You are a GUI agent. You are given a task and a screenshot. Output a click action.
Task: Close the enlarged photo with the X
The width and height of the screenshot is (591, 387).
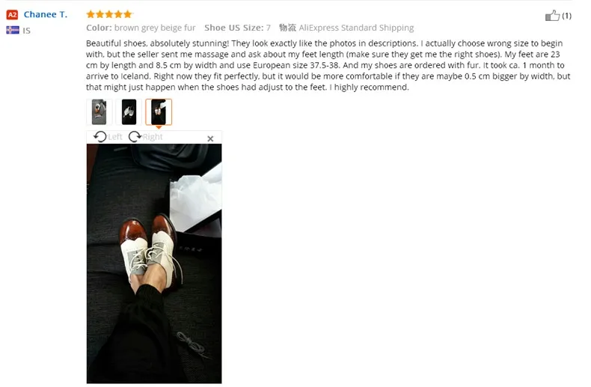[x=210, y=138]
